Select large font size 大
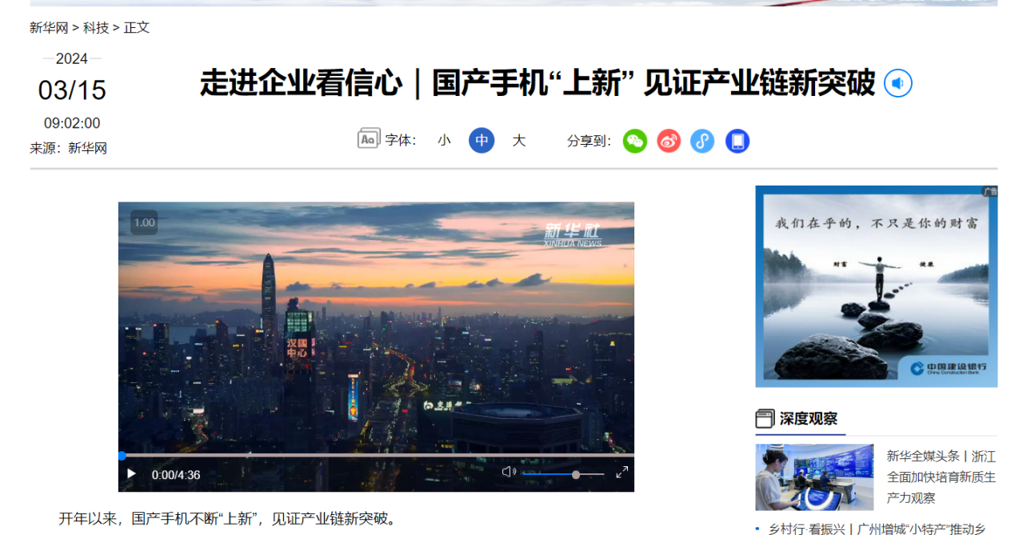Screen dimensions: 1015x535 (519, 141)
